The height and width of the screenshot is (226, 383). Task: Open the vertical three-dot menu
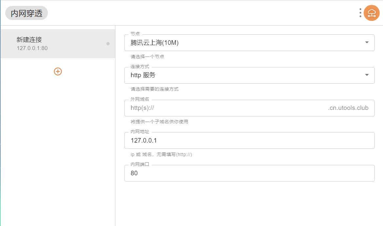point(360,12)
